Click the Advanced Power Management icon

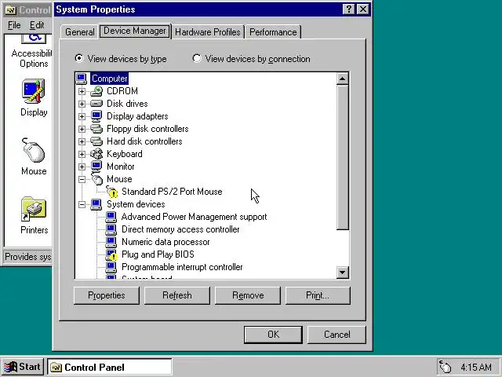tap(111, 217)
